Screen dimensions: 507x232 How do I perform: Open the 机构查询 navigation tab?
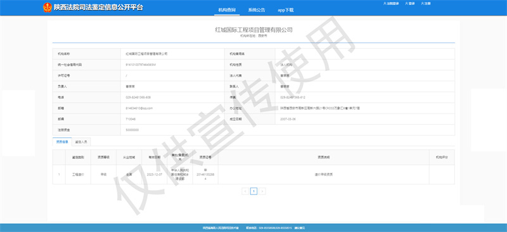pyautogui.click(x=227, y=10)
